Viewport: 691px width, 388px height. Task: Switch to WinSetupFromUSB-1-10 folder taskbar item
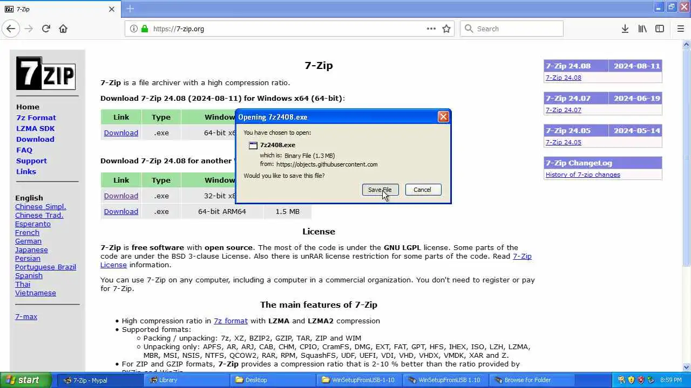pyautogui.click(x=360, y=380)
